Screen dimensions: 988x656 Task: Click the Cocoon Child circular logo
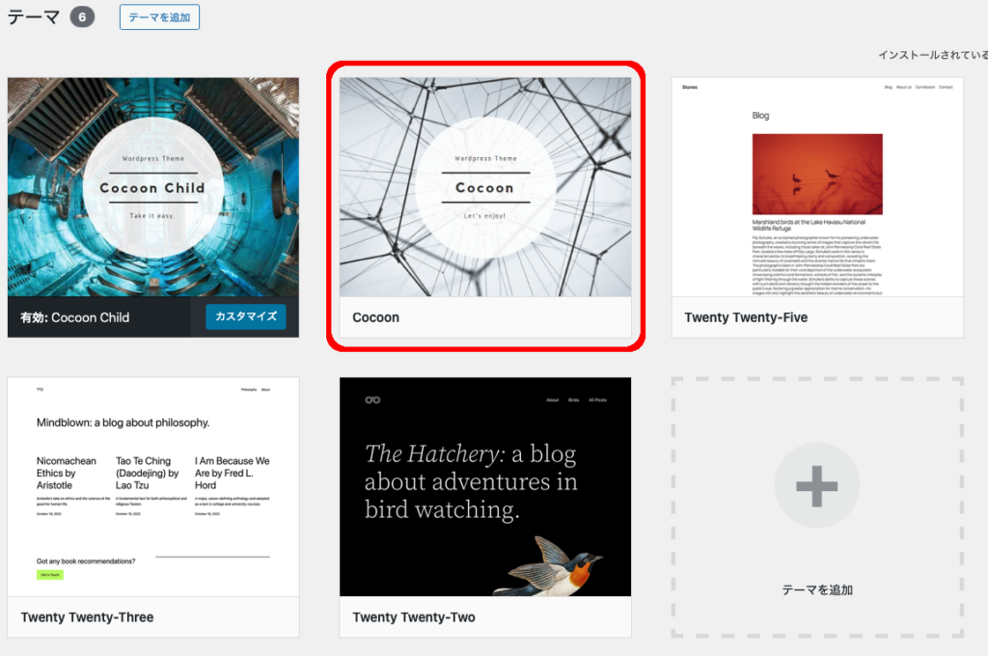pyautogui.click(x=152, y=187)
